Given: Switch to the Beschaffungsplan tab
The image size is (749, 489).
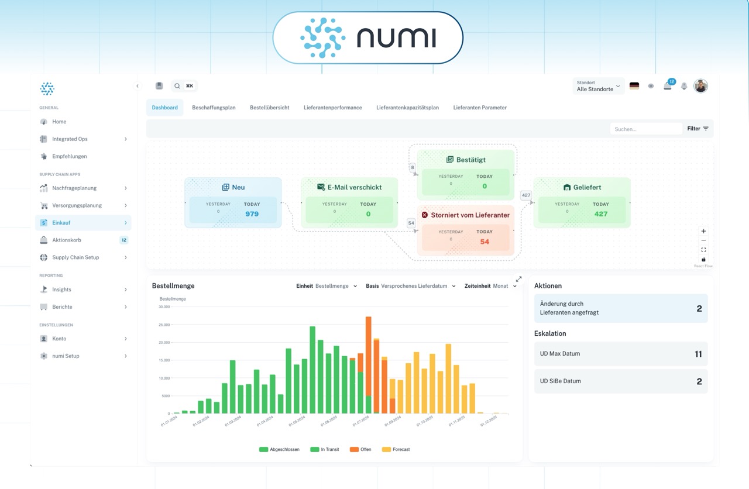Looking at the screenshot, I should 214,108.
